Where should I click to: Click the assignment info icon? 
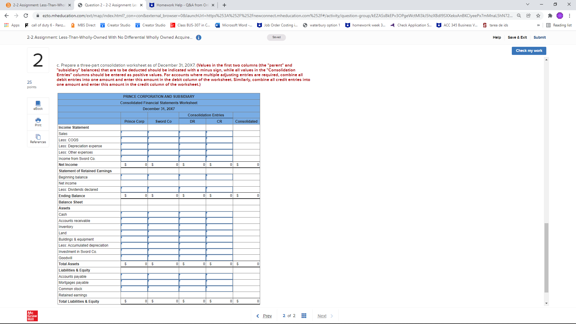click(x=199, y=37)
